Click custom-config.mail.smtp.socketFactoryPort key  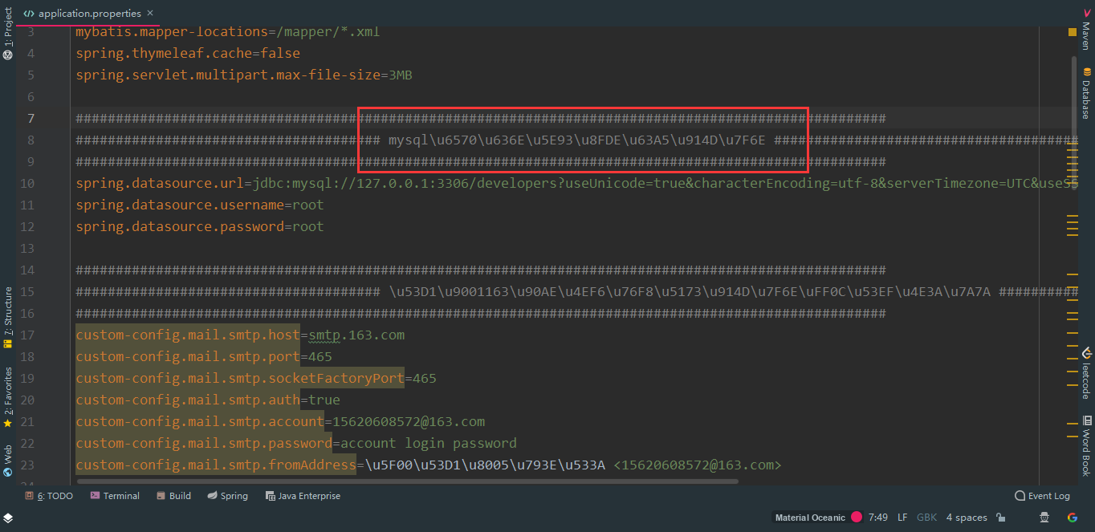tap(240, 378)
